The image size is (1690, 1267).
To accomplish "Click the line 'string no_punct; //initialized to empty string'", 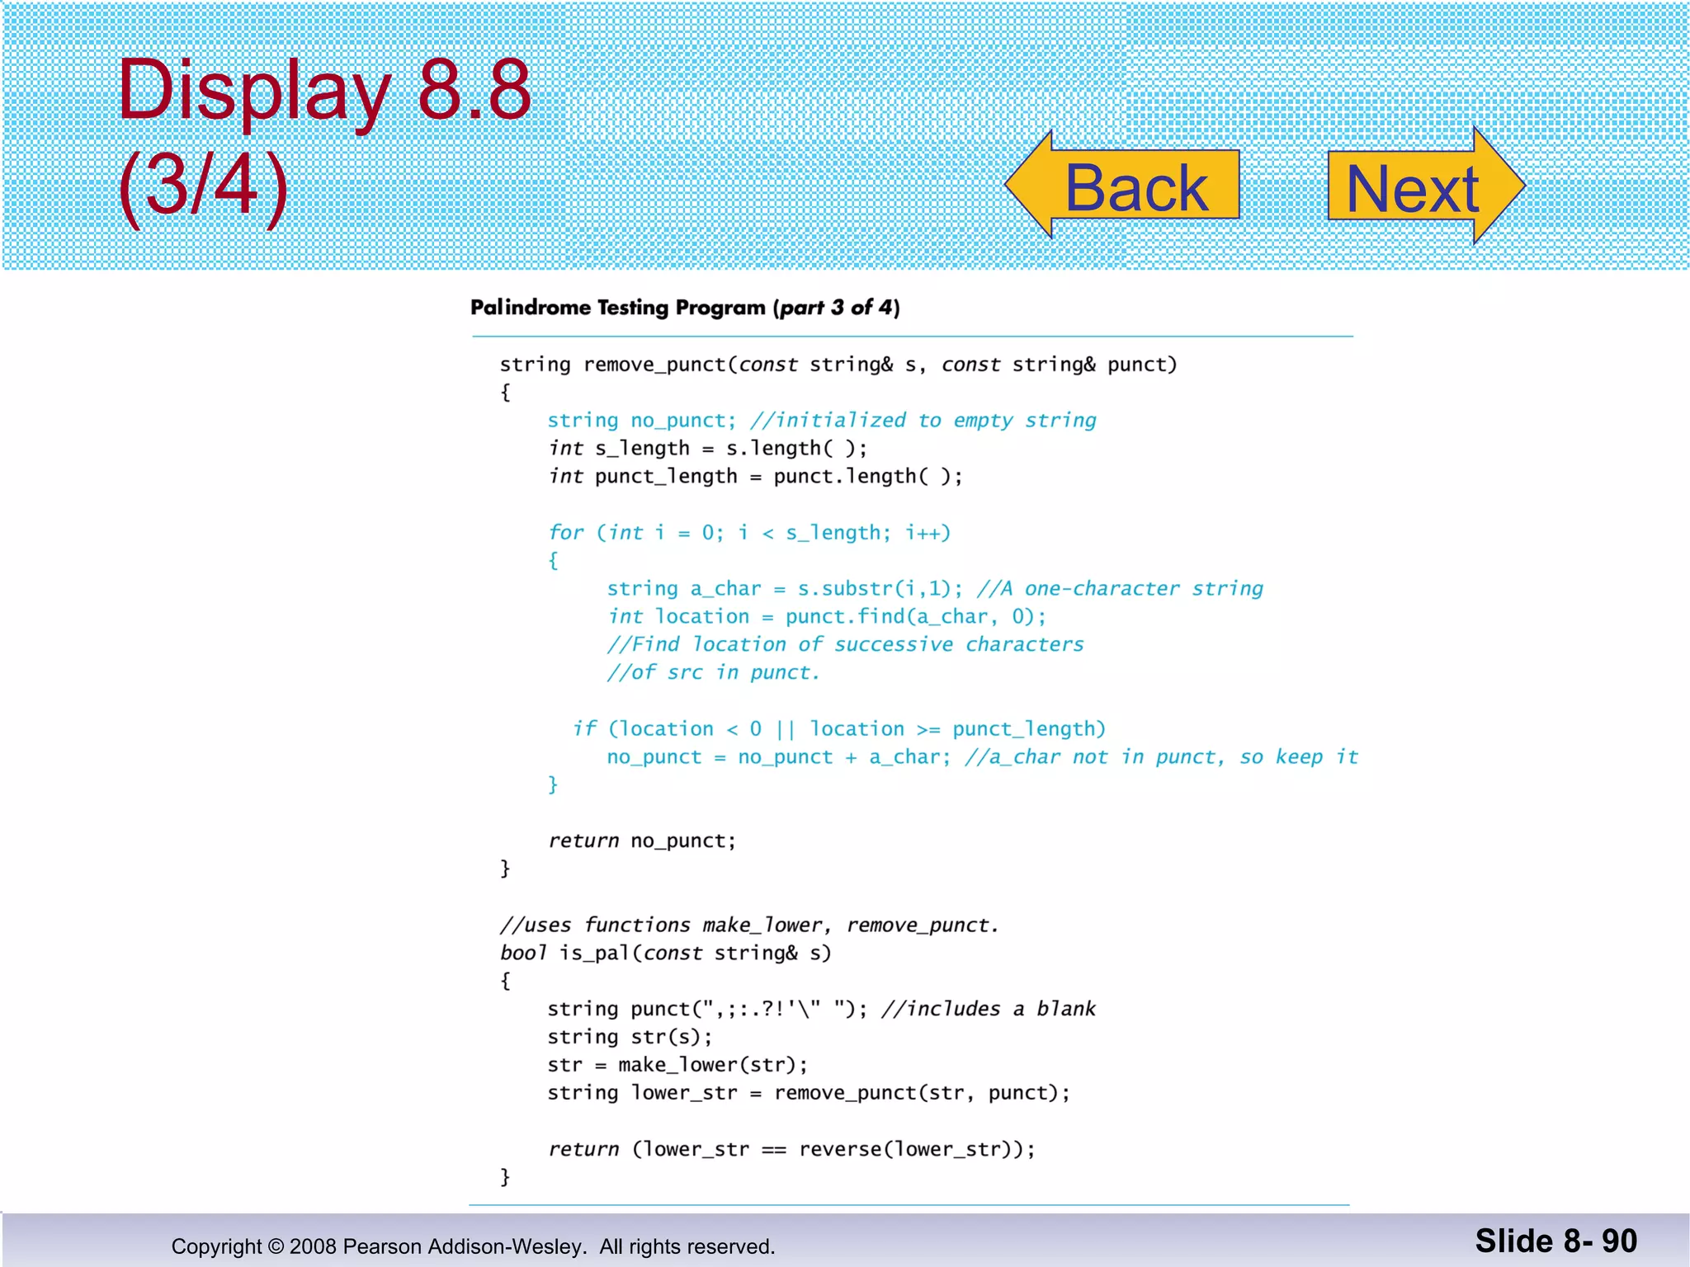I will click(822, 421).
